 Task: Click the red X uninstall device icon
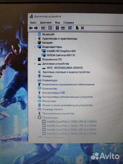[x=82, y=28]
